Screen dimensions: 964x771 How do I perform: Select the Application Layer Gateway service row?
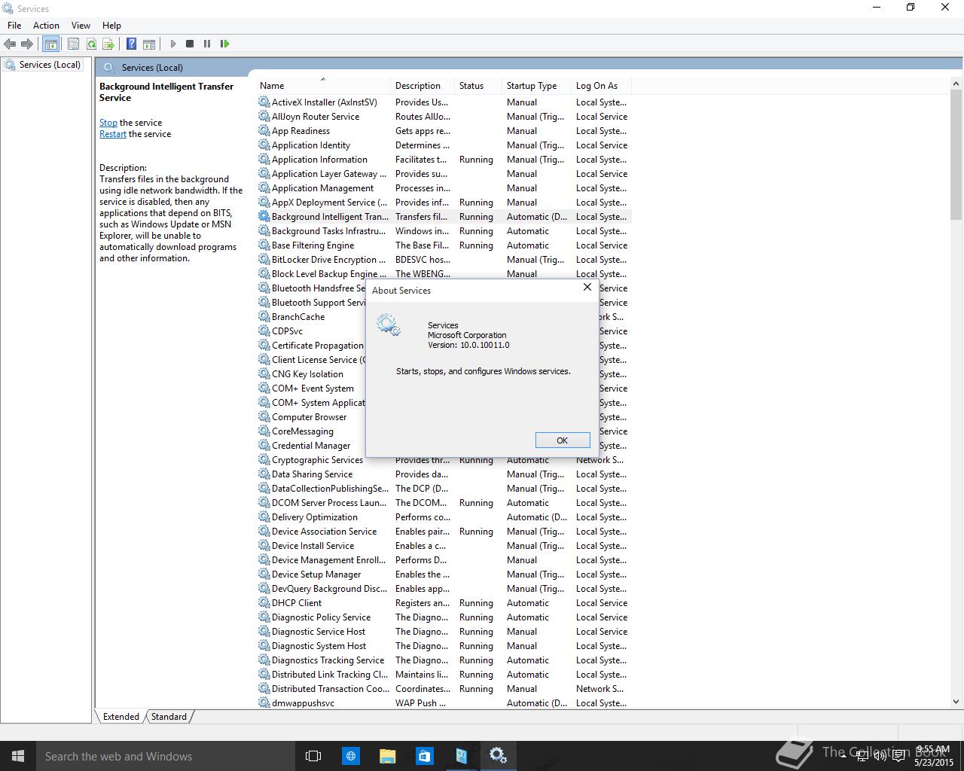(444, 174)
